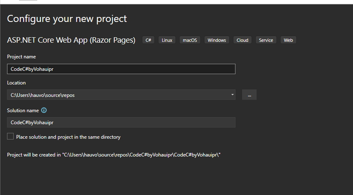Image resolution: width=353 pixels, height=195 pixels.
Task: Click the info icon beside Solution name
Action: [x=44, y=111]
